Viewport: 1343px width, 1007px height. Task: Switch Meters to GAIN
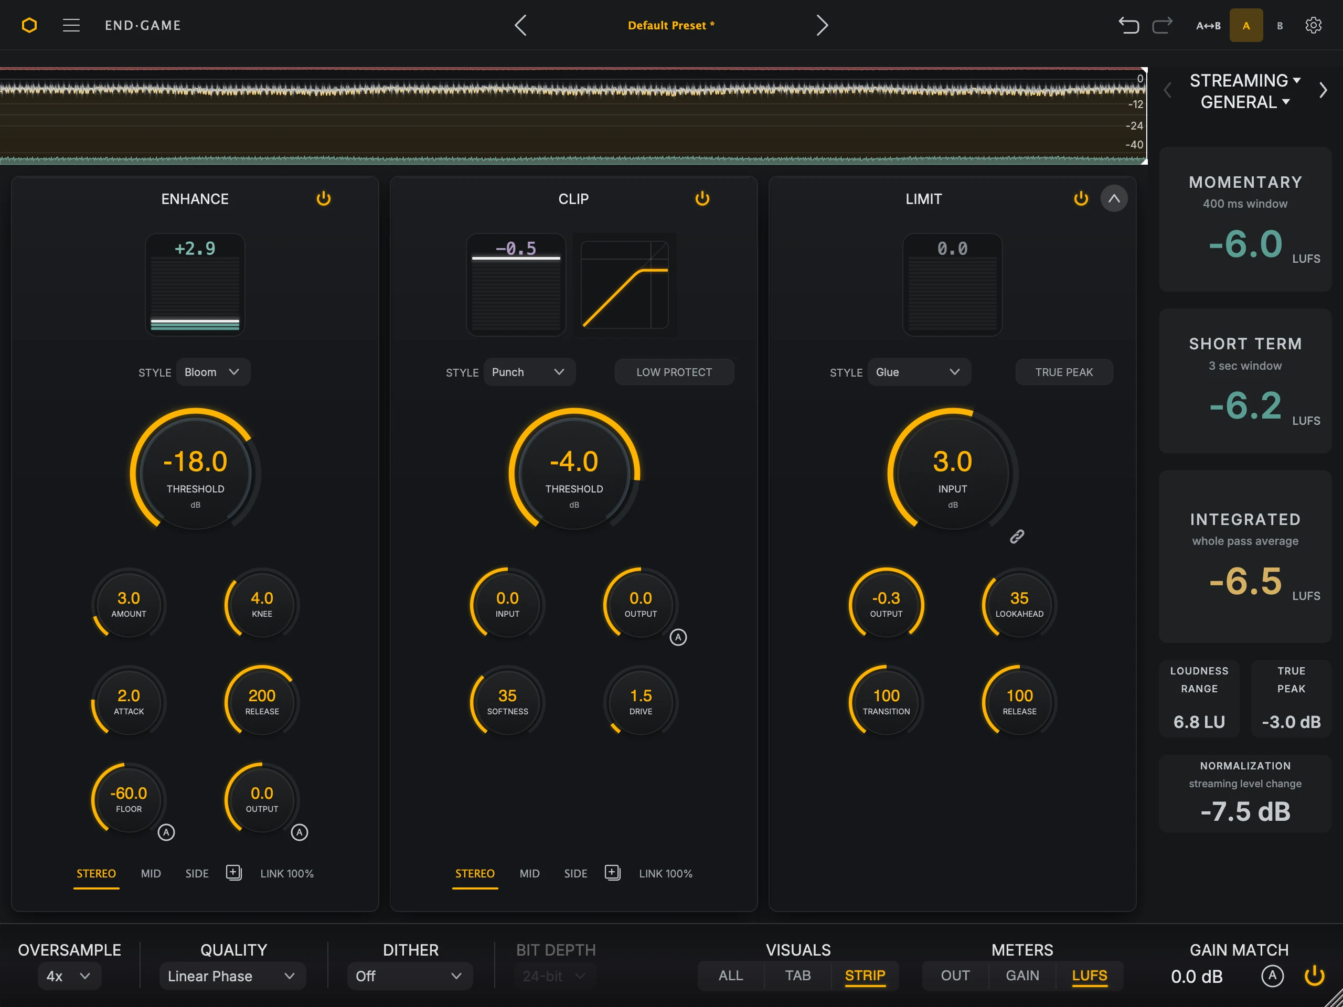(x=1022, y=976)
